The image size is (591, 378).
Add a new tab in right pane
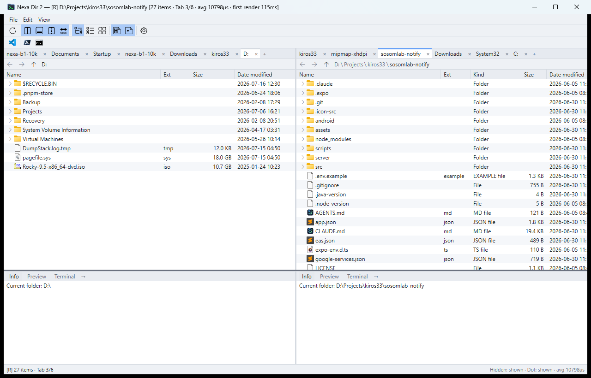534,54
